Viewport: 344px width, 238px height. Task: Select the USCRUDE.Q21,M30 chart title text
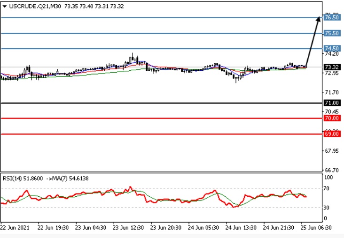tap(35, 7)
